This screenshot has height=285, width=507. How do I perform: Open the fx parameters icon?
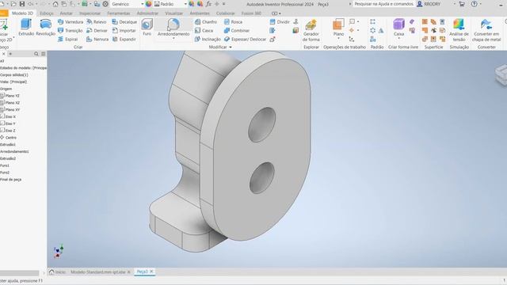point(209,4)
